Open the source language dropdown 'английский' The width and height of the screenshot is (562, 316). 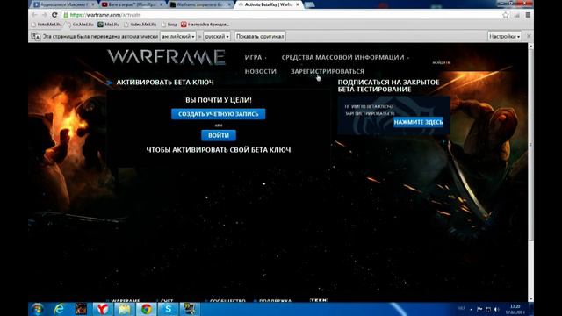point(177,36)
